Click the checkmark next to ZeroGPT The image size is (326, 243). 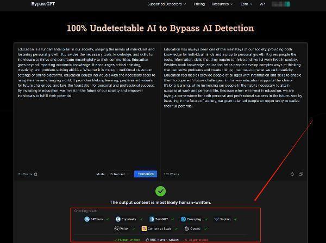point(172,219)
